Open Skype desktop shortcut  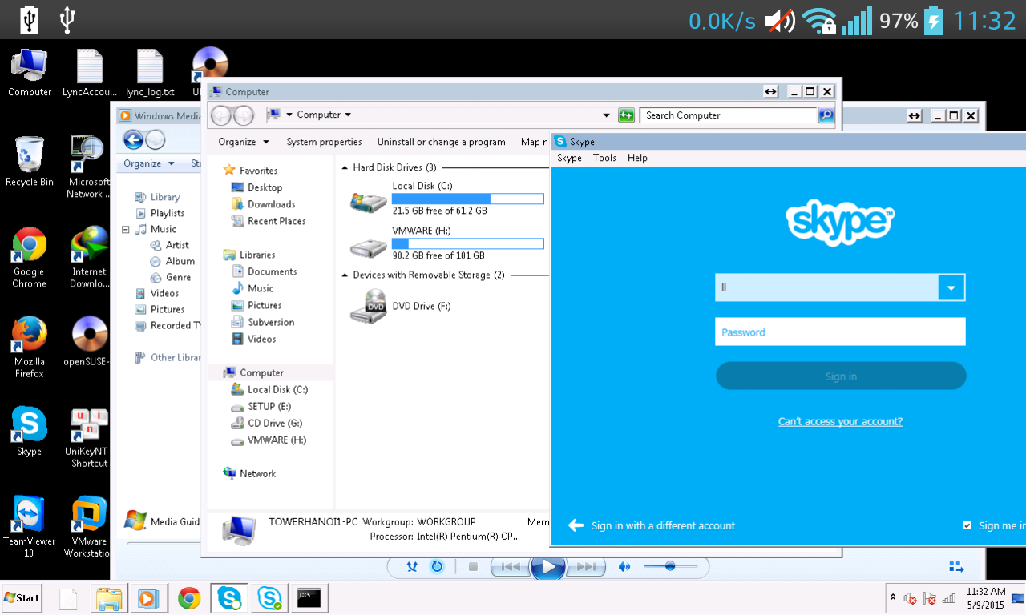(x=30, y=432)
